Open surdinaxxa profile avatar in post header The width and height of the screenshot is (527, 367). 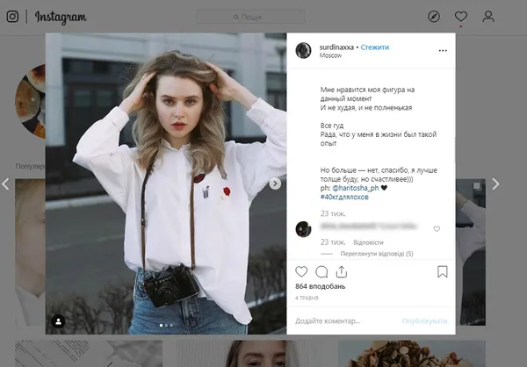pyautogui.click(x=303, y=50)
